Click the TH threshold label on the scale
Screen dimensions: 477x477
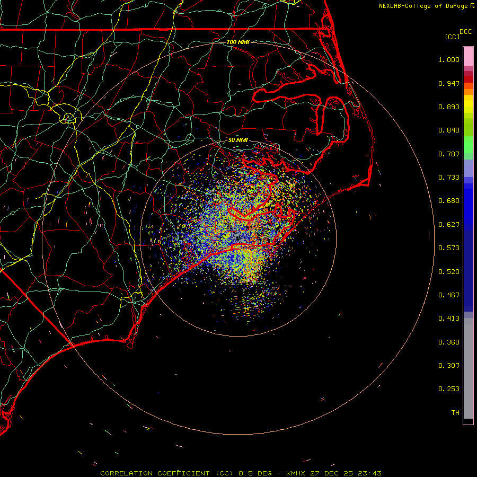(x=455, y=413)
